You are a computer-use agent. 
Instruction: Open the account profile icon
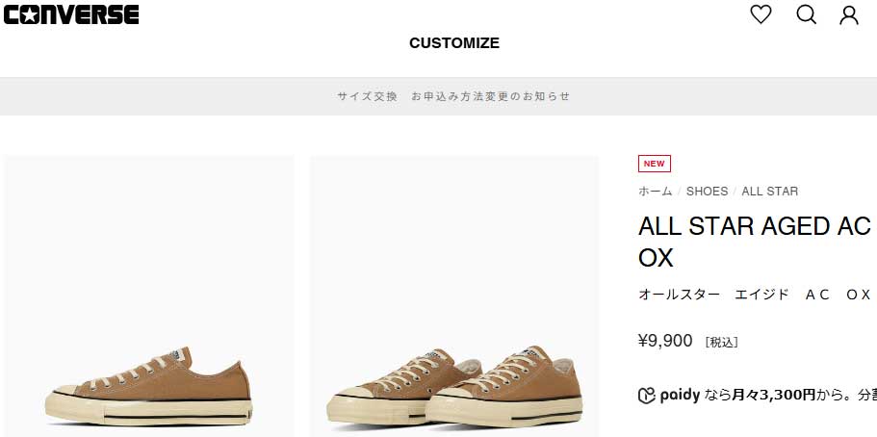coord(848,15)
